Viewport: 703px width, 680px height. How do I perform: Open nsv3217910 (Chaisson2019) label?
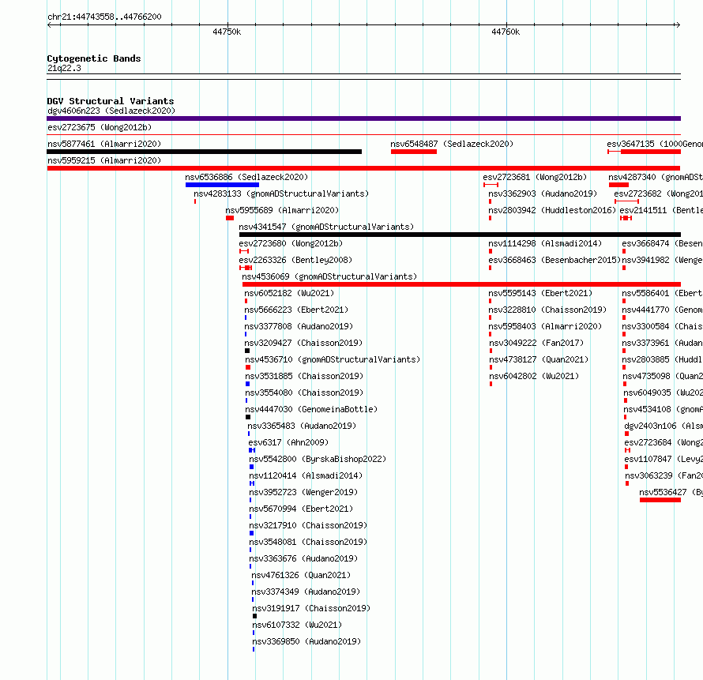click(x=308, y=525)
